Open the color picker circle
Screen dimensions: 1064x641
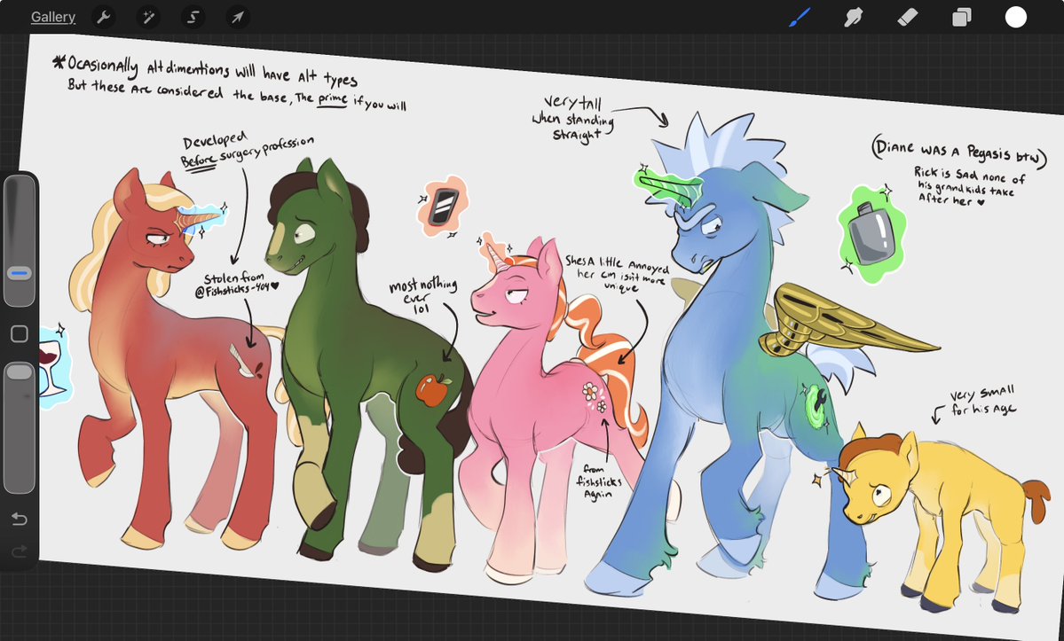tap(1016, 17)
